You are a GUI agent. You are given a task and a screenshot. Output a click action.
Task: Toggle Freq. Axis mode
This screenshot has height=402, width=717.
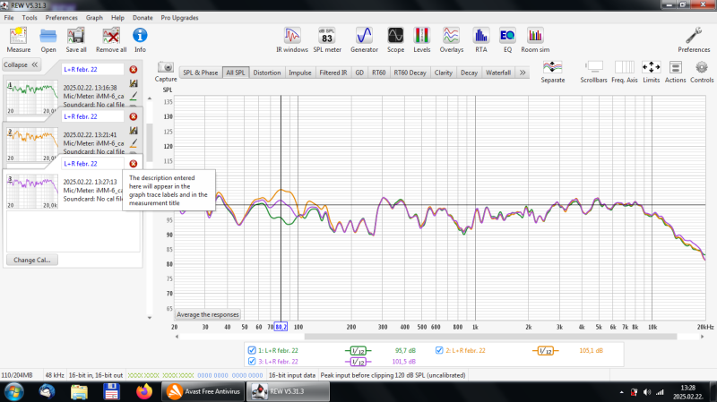(624, 72)
